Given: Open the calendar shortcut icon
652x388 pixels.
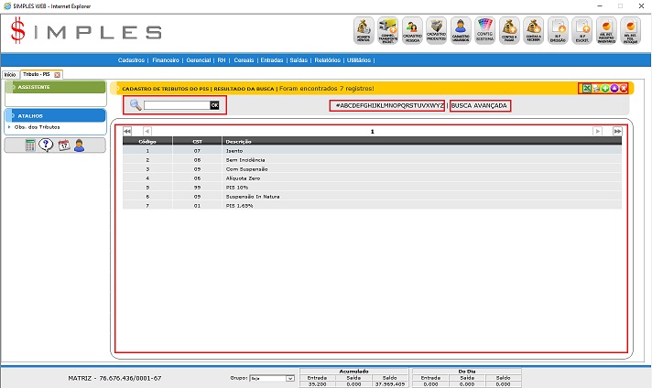Looking at the screenshot, I should [x=63, y=145].
